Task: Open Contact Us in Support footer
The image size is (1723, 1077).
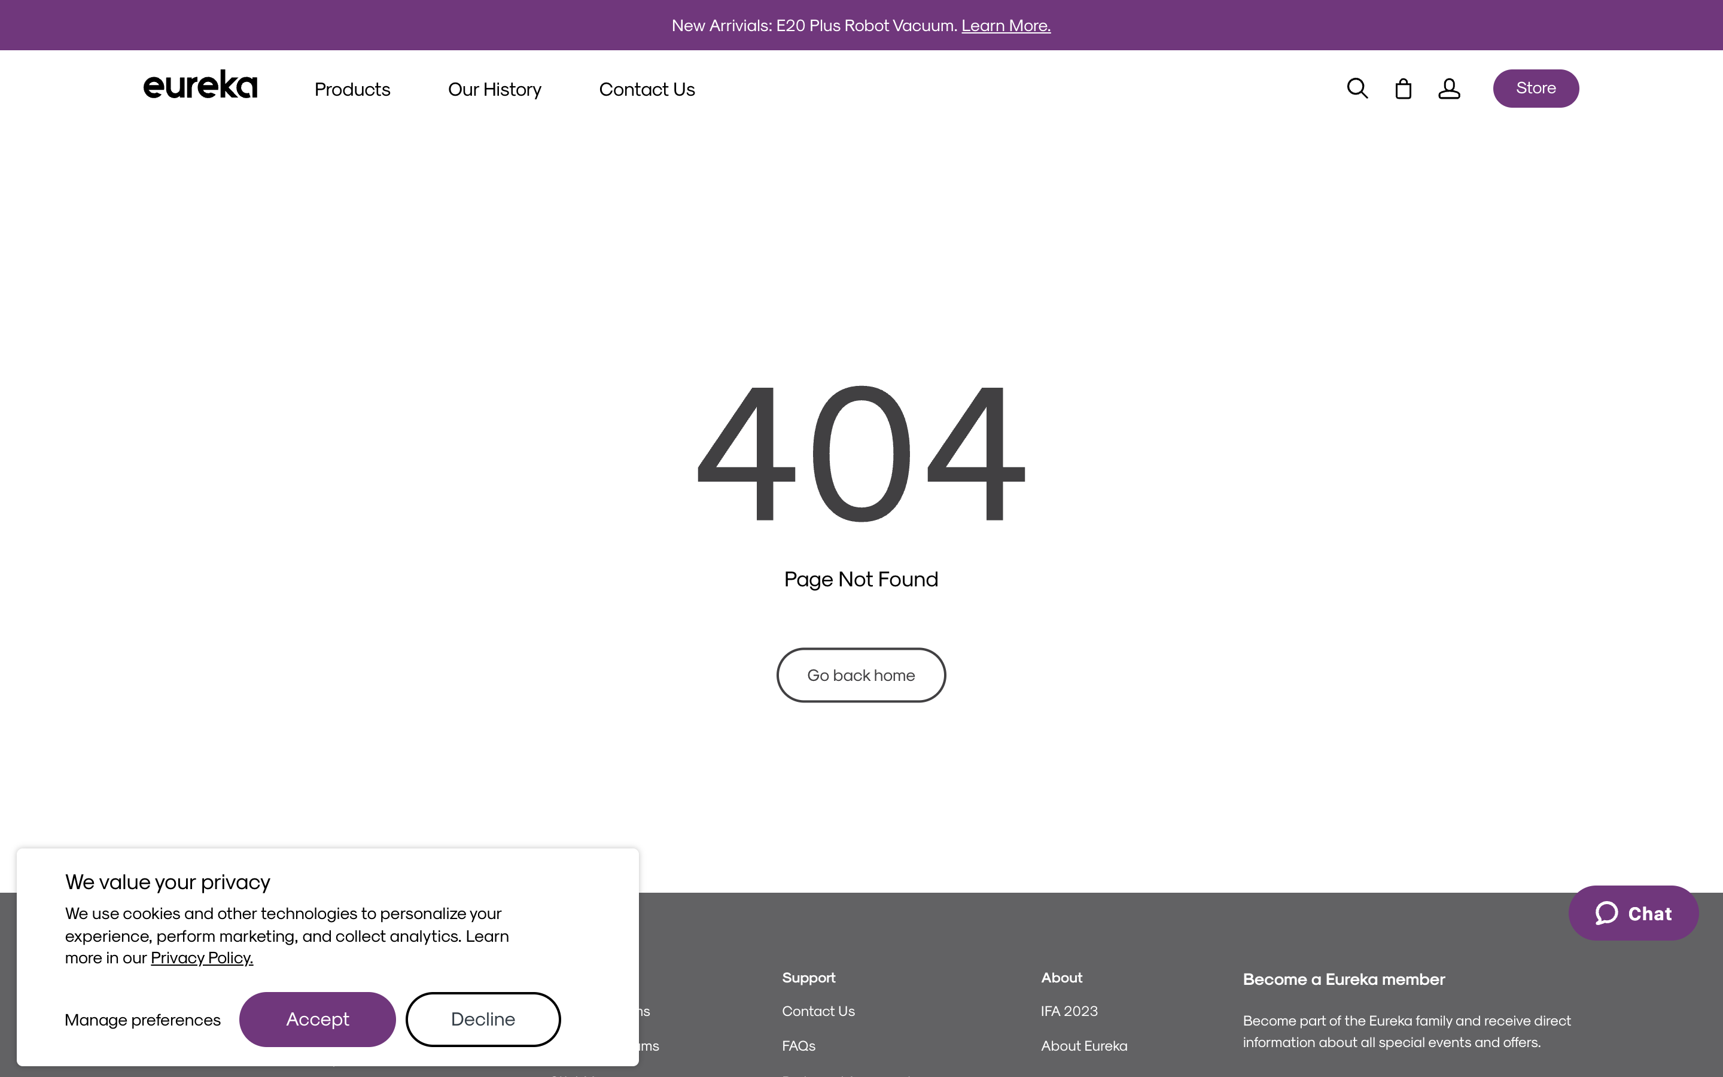Action: tap(817, 1010)
